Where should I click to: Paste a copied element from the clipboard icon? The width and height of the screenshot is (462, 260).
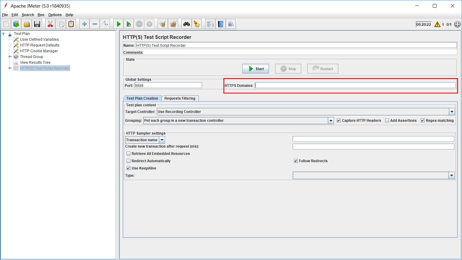click(x=71, y=24)
